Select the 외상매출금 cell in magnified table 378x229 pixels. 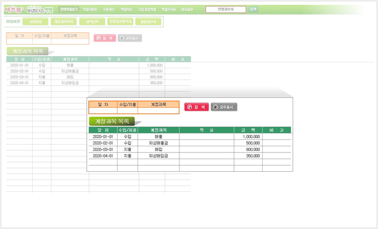[159, 143]
